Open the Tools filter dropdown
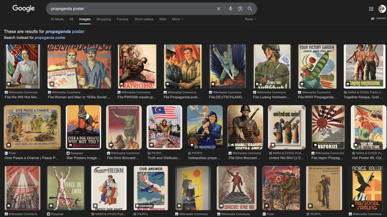 click(x=250, y=19)
